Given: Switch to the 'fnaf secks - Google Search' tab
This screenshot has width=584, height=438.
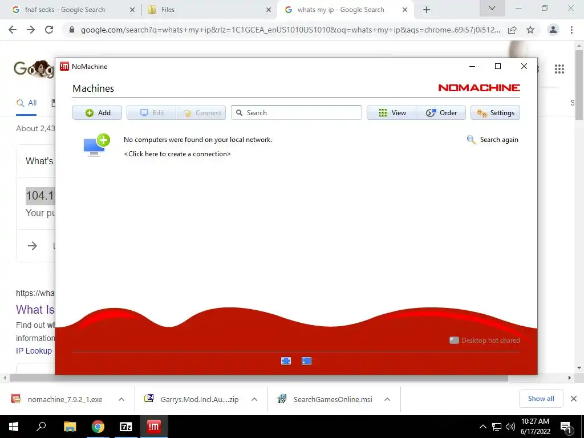Looking at the screenshot, I should 65,10.
